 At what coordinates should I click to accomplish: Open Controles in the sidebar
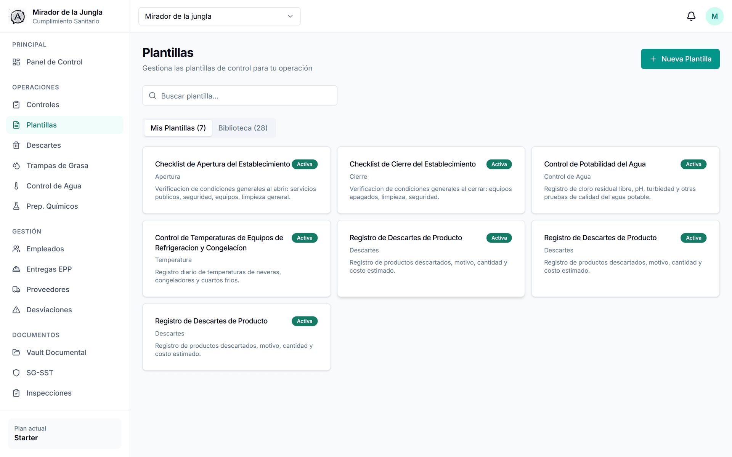pos(65,105)
